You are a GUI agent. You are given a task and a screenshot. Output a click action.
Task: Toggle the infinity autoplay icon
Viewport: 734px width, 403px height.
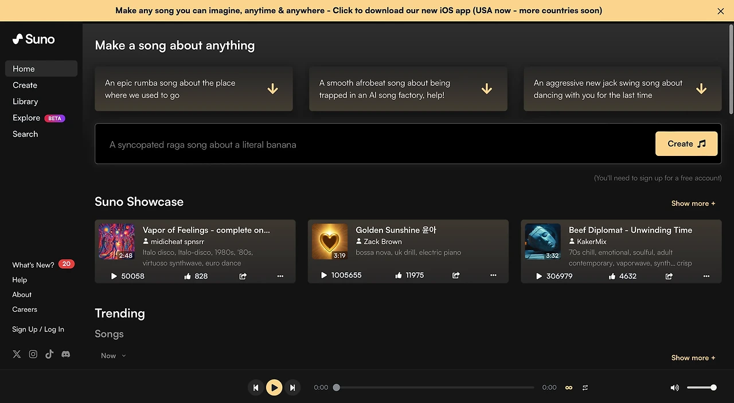tap(569, 388)
